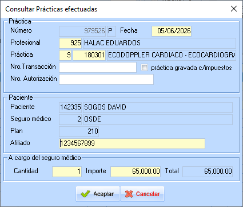Screen dimensions: 243x207
Task: Enable 'práctica gravada c/impuestos' checkbox
Action: 144,68
